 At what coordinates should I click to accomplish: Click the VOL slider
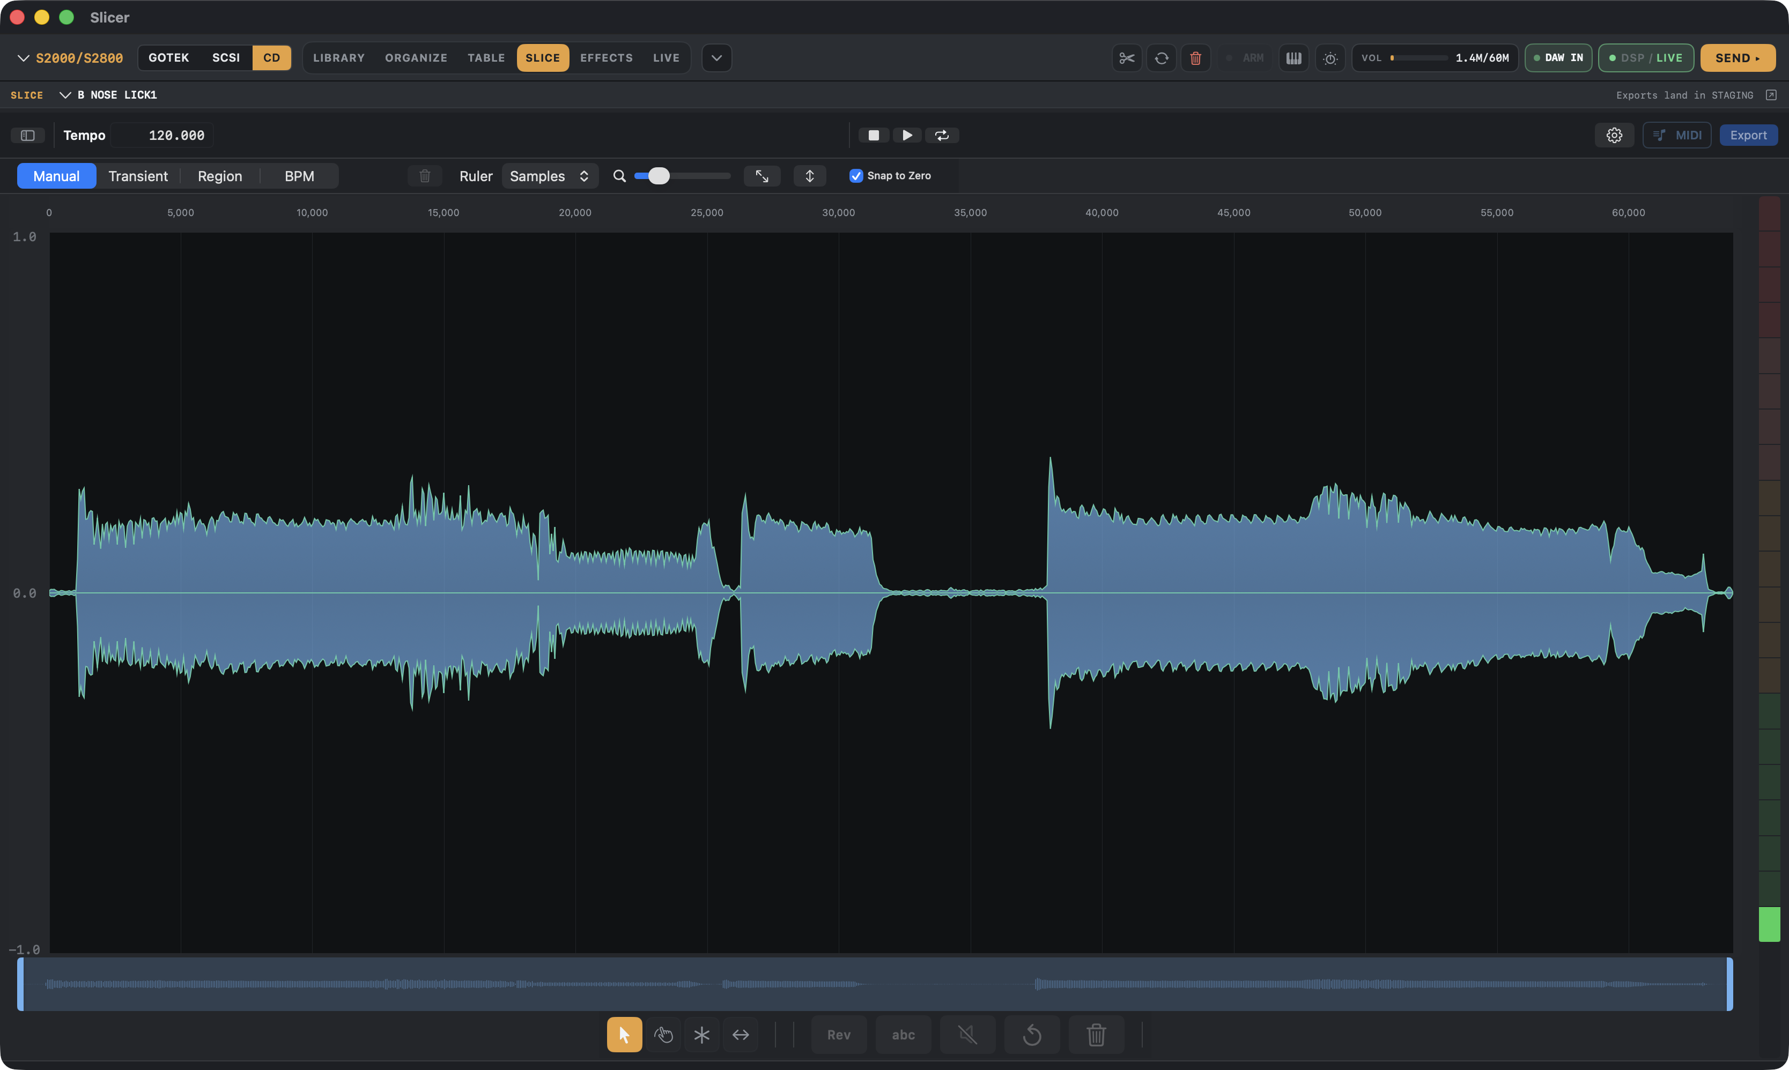tap(1418, 58)
